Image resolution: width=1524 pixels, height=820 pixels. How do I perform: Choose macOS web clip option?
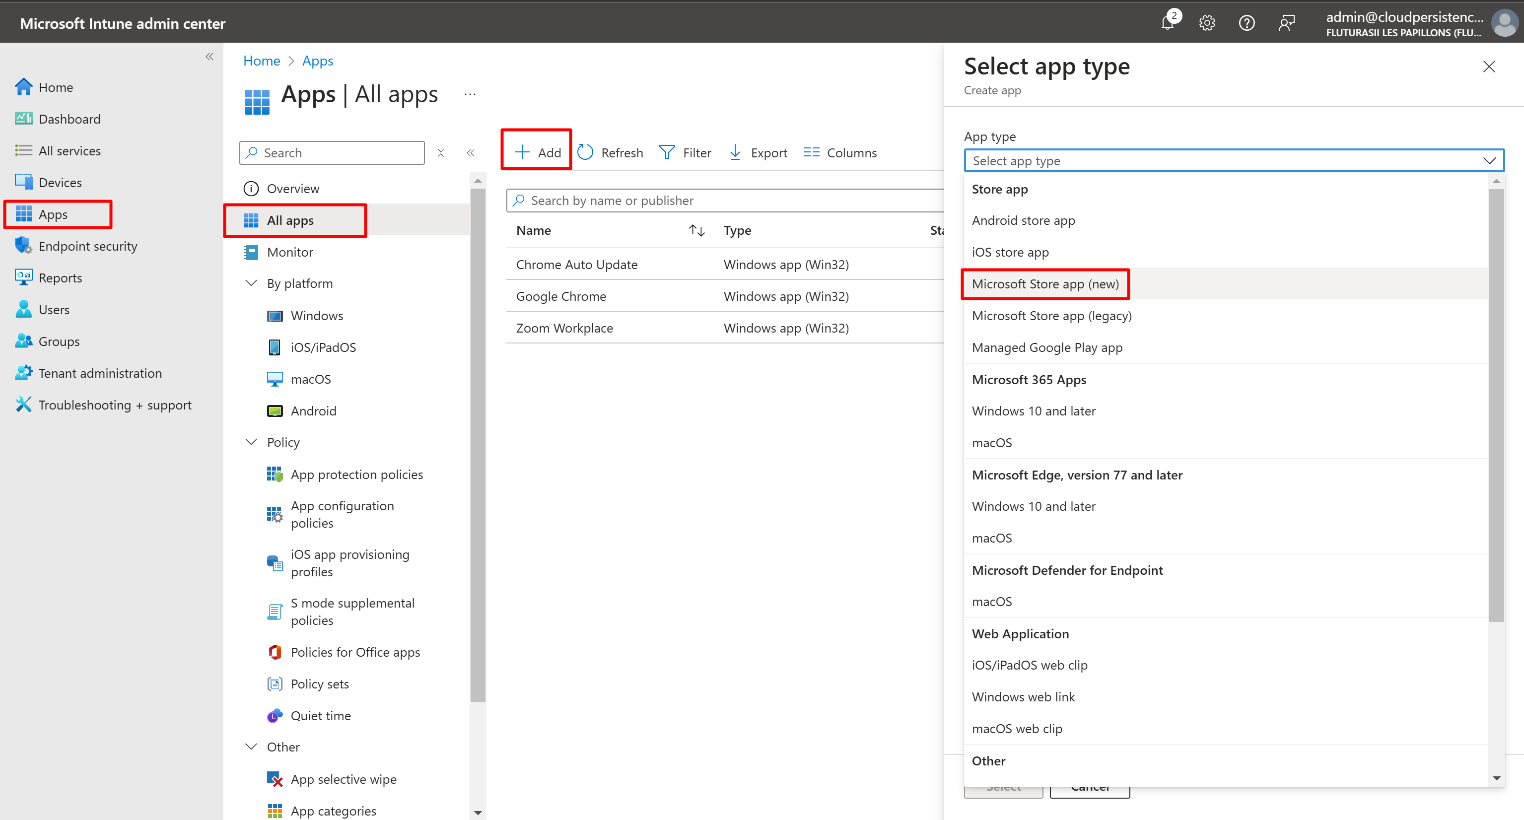1227,729
